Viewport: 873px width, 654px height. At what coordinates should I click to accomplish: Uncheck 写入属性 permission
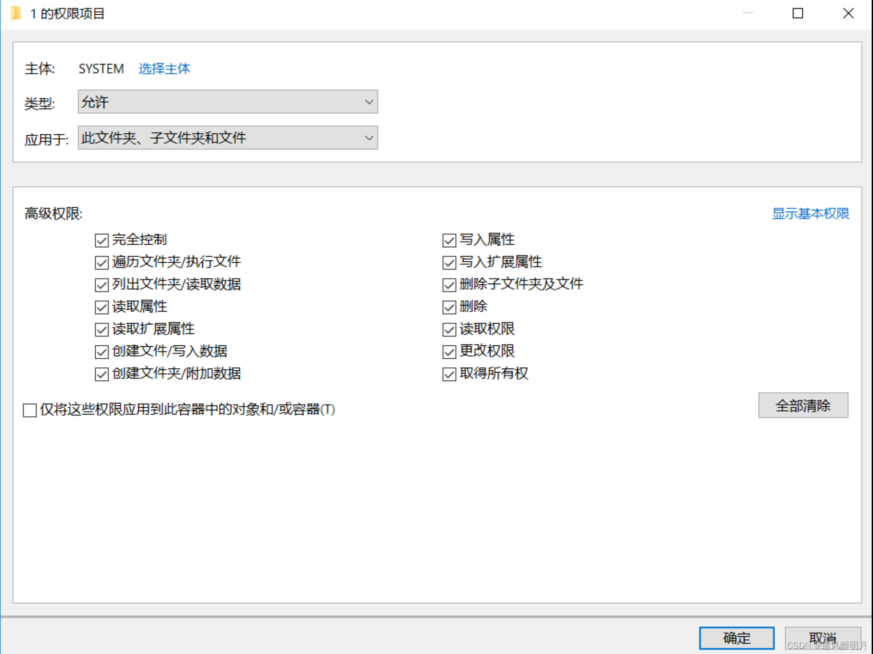449,241
